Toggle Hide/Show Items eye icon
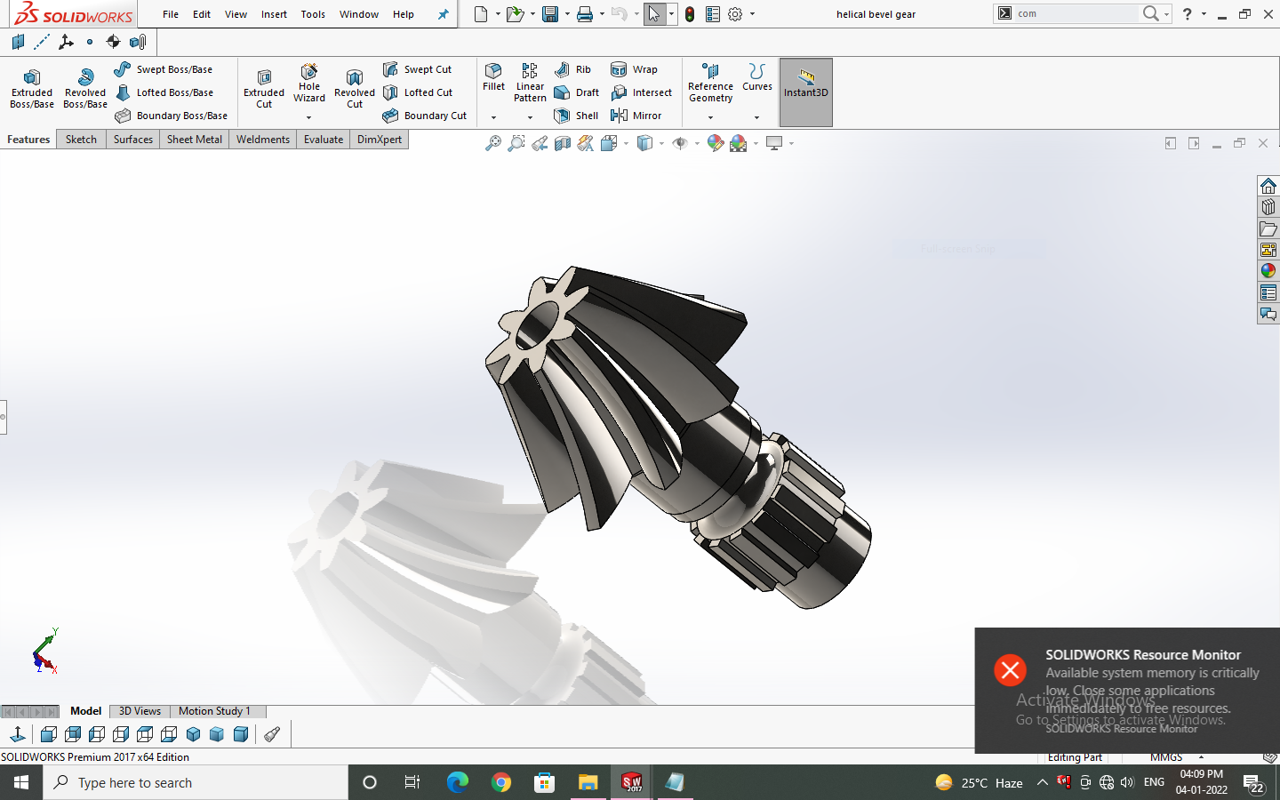The image size is (1280, 800). coord(680,143)
